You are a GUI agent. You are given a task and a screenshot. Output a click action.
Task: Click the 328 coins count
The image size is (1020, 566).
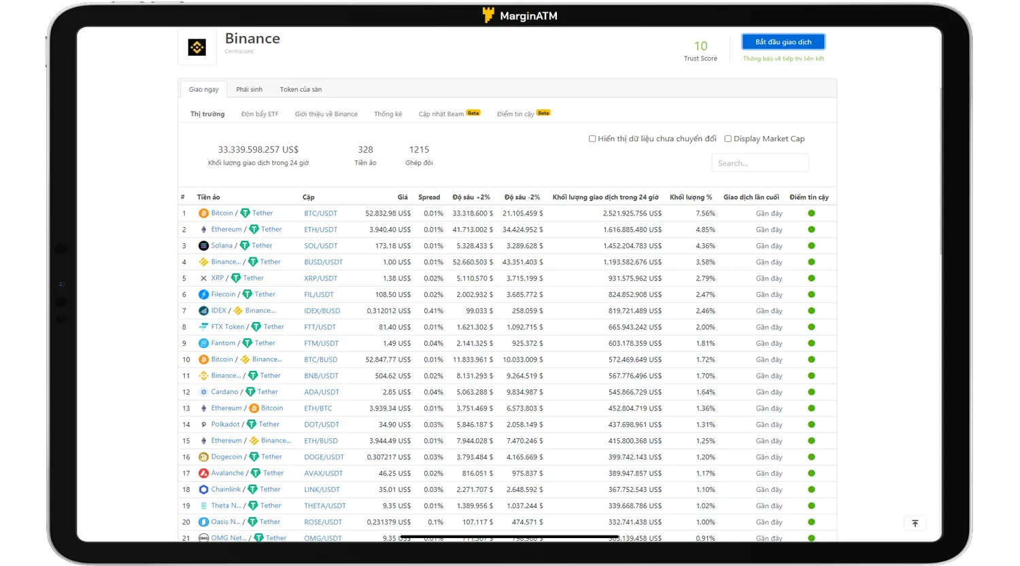point(365,149)
